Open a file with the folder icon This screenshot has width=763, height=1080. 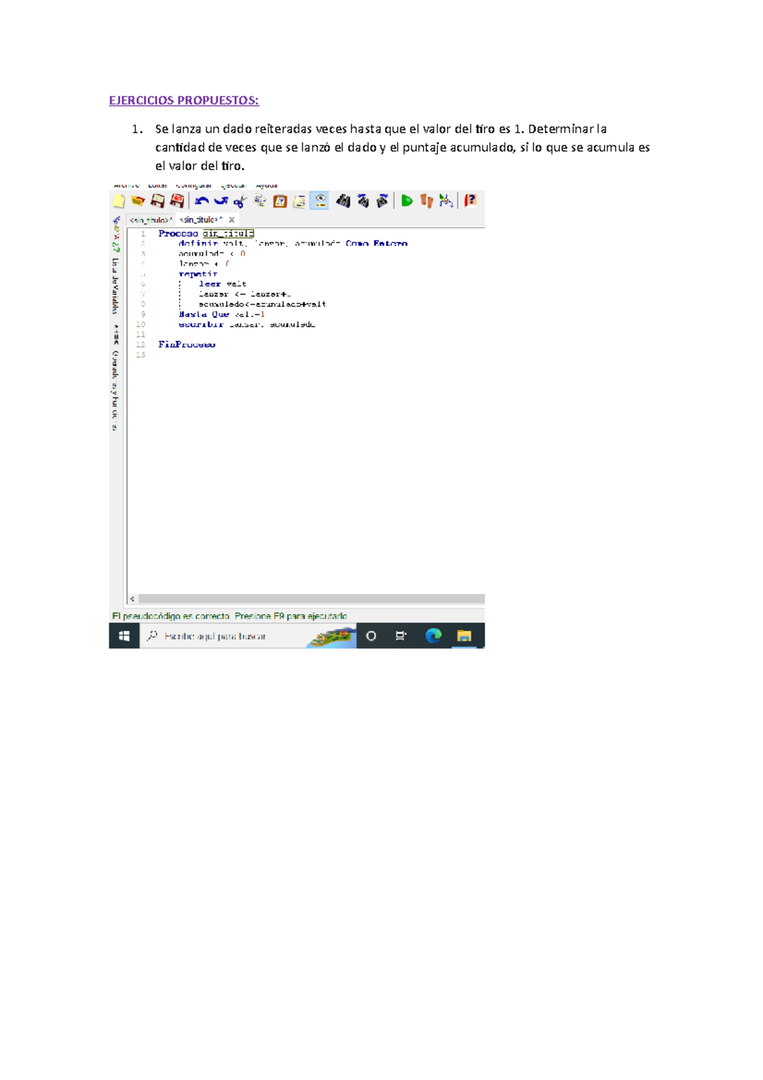(138, 202)
